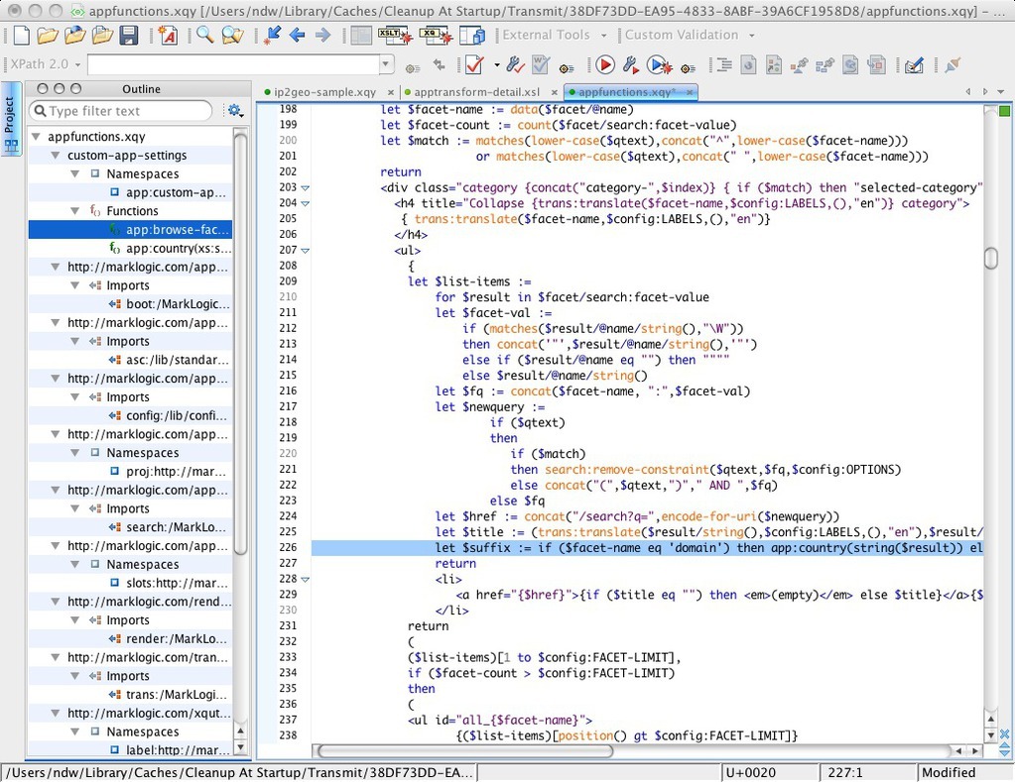Screen dimensions: 1015x782
Task: Close the apptransform-detail.xsl tab
Action: coord(554,92)
